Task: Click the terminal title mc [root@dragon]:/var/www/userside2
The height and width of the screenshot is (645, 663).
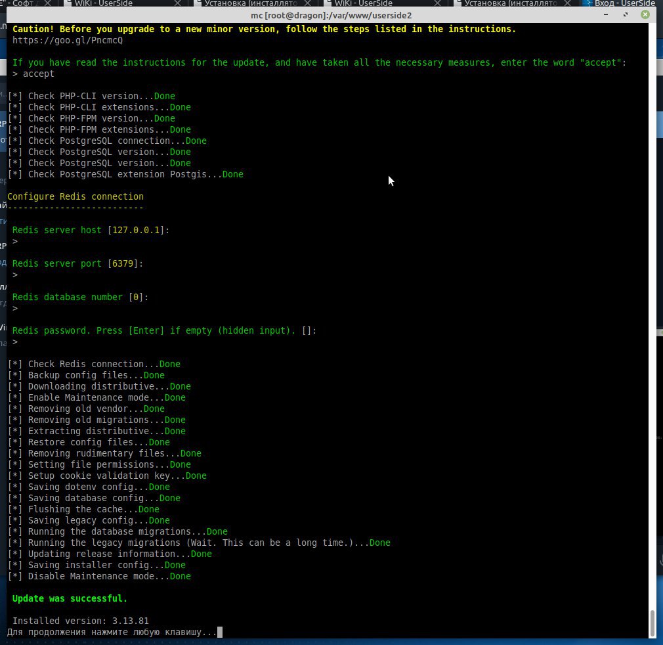Action: pyautogui.click(x=331, y=15)
